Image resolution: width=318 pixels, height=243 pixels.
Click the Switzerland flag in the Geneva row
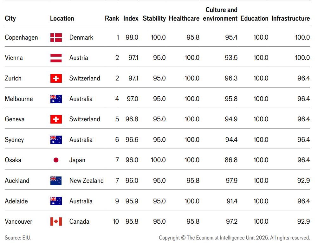click(x=56, y=119)
